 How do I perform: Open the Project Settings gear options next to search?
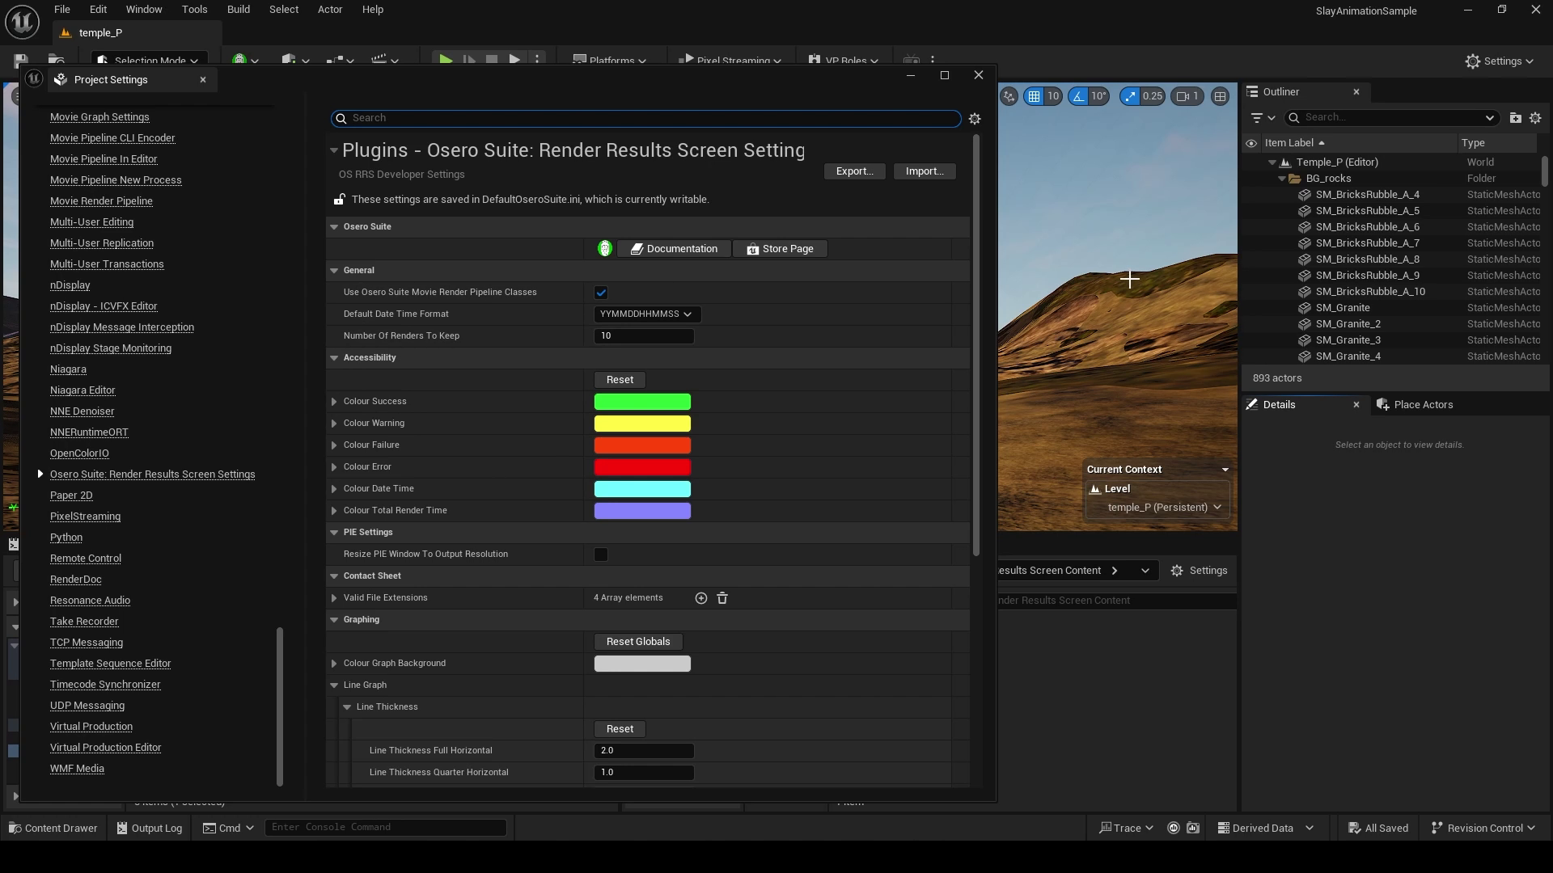click(x=975, y=119)
